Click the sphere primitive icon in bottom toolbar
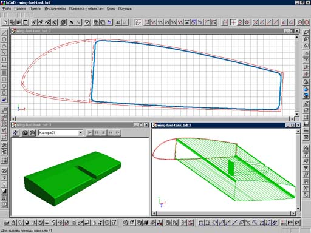Screen dimensions: 311x233 click(27, 223)
